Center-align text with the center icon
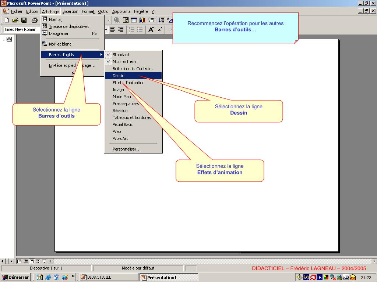 tap(112, 29)
